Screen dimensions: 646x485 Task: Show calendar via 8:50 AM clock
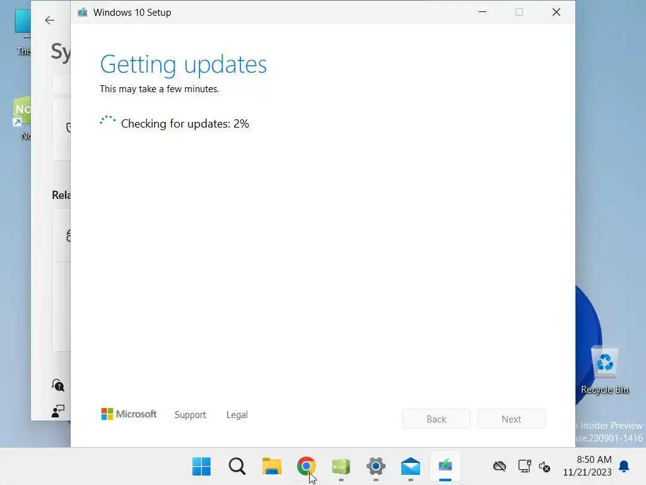pyautogui.click(x=587, y=465)
